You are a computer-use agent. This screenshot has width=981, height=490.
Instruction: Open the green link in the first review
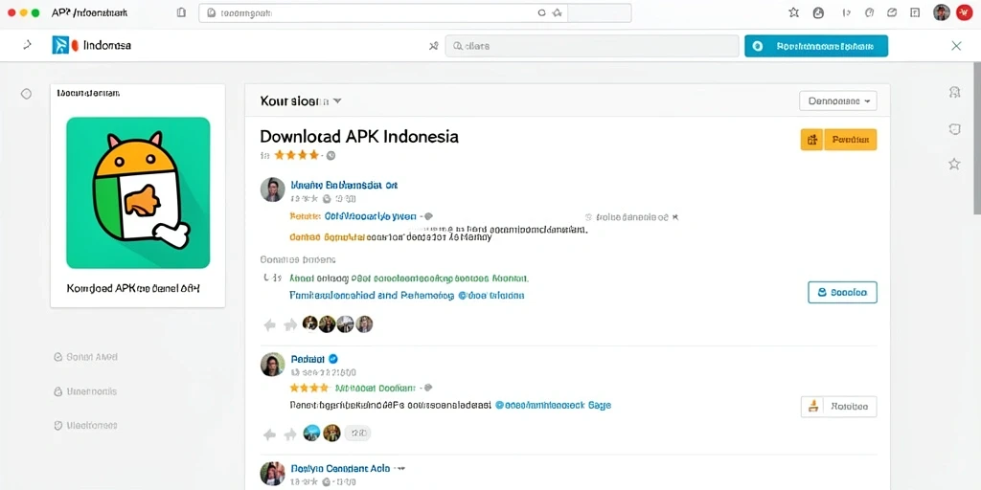pyautogui.click(x=409, y=278)
